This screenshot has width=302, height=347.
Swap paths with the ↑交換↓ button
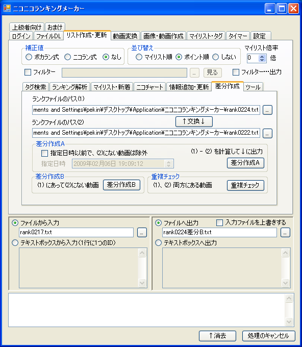(x=194, y=121)
